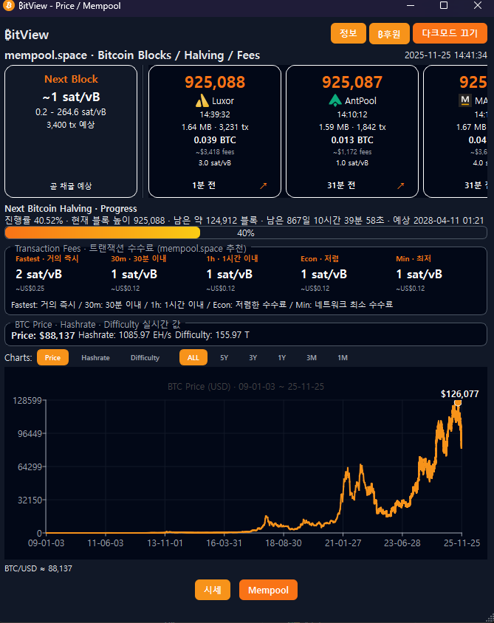494x623 pixels.
Task: Click the 1분 전 time label
Action: 204,185
